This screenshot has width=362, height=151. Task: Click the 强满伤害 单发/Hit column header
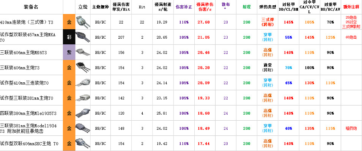coord(121,7)
